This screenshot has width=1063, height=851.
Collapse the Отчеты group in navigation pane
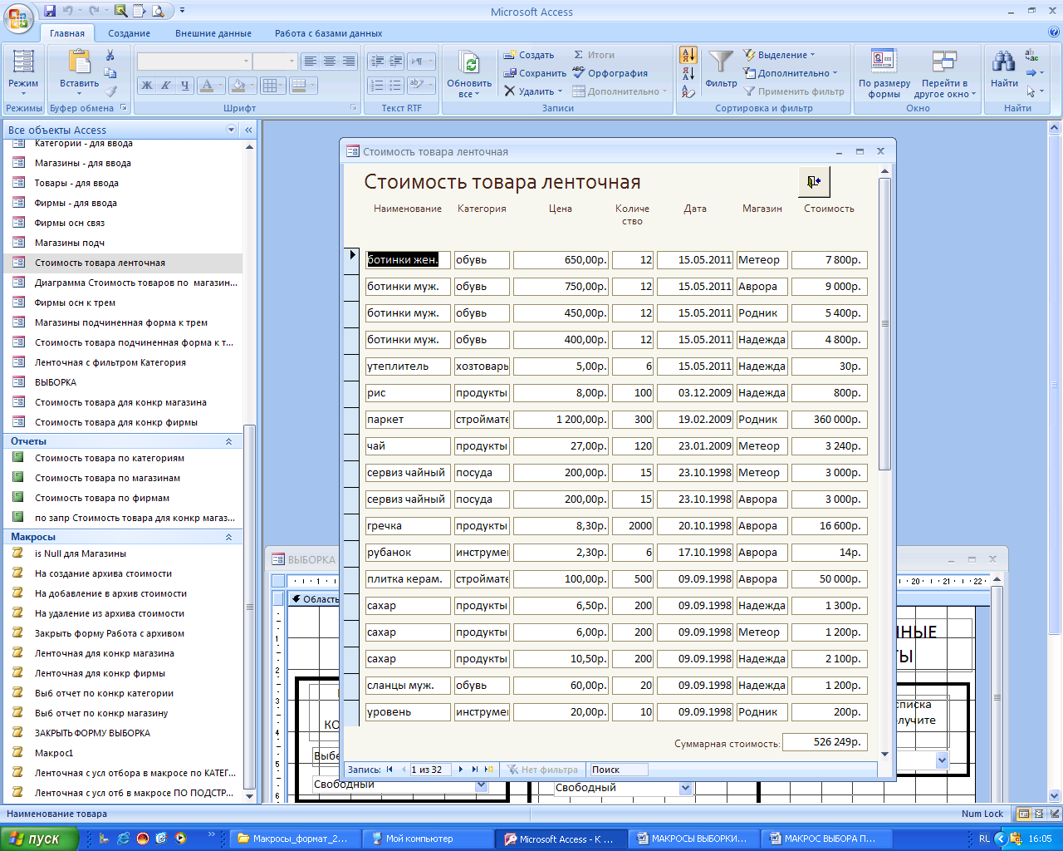tap(228, 441)
